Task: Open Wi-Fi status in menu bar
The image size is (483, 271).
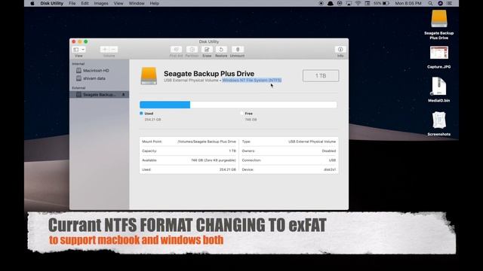Action: 358,3
